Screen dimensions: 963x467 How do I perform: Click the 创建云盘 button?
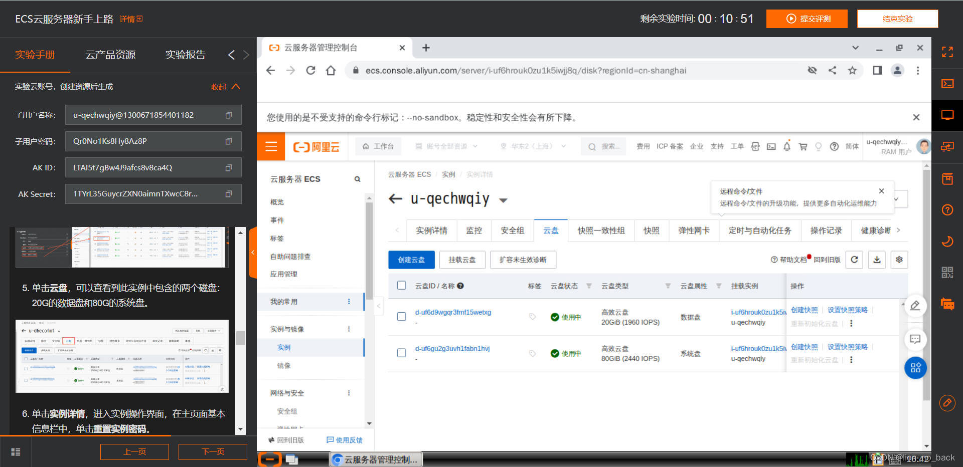(x=411, y=260)
